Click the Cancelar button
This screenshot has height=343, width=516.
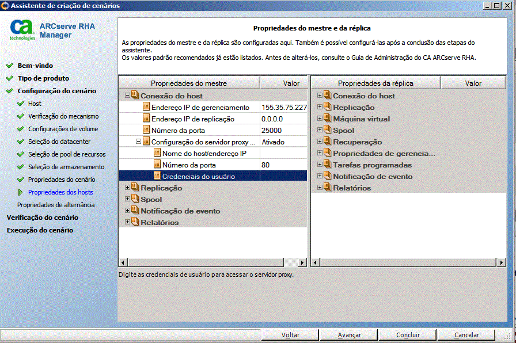click(466, 335)
